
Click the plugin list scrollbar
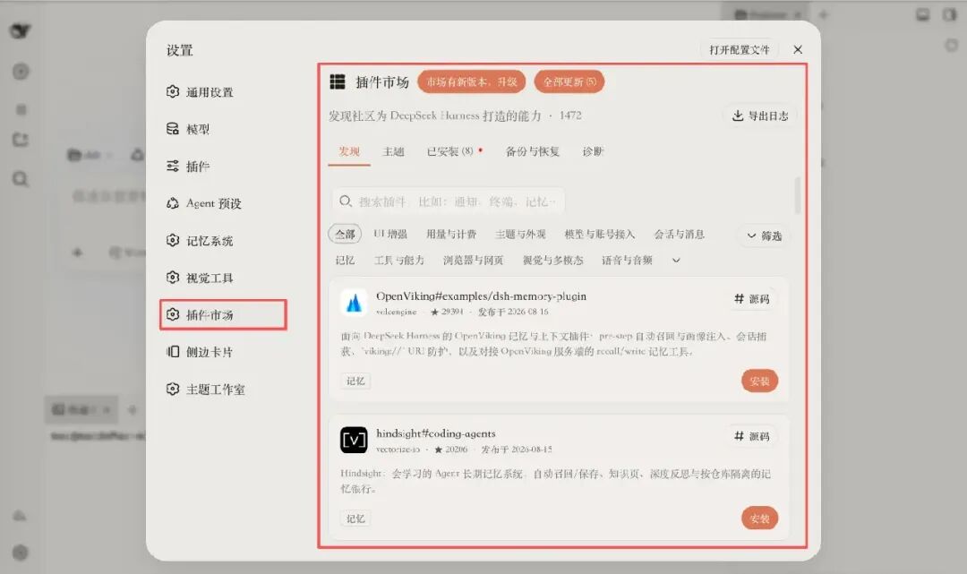[x=798, y=195]
